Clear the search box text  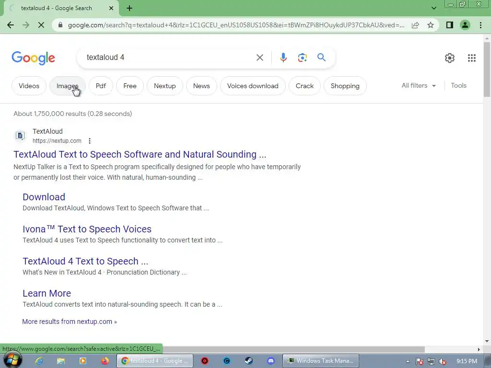pos(259,57)
